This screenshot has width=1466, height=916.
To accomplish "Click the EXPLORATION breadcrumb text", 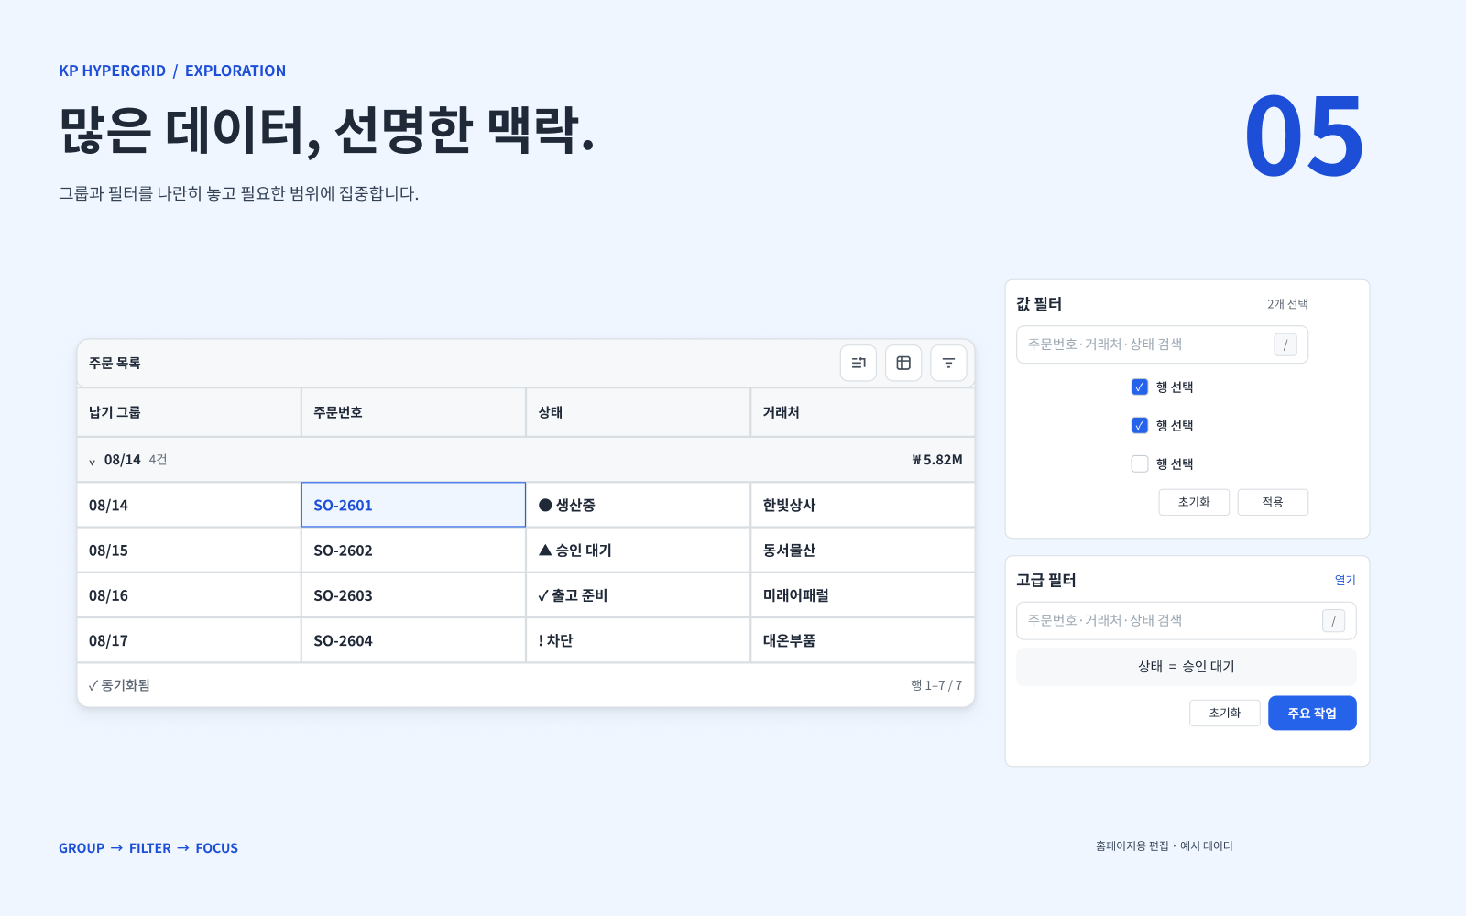I will point(235,71).
